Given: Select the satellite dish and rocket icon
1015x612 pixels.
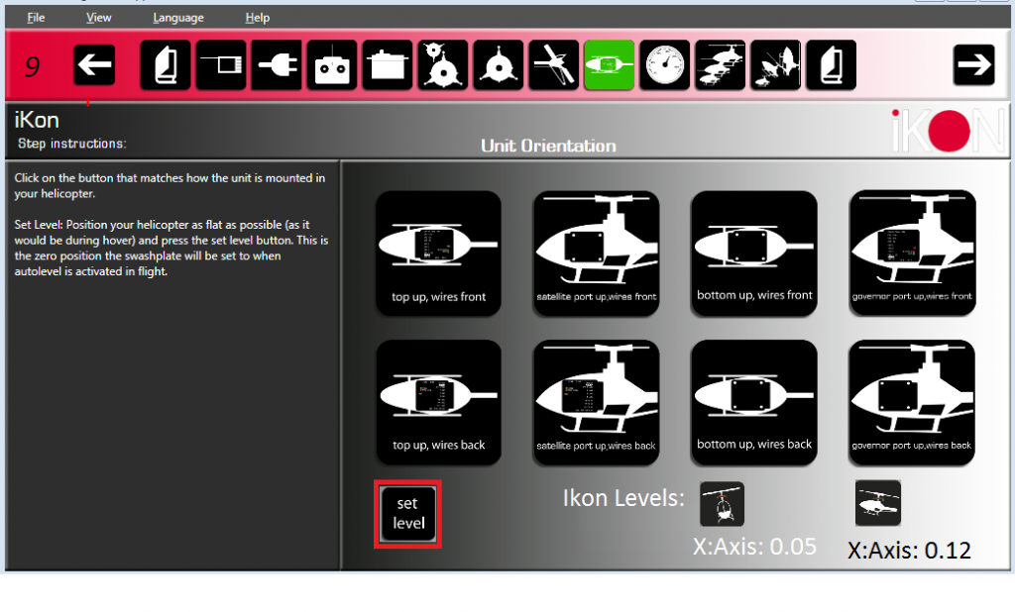Looking at the screenshot, I should 775,64.
